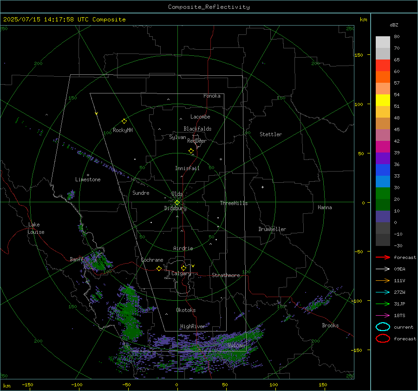This screenshot has width=418, height=391.
Task: Click the yellow diamond marker near RockyMH
Action: pos(124,121)
